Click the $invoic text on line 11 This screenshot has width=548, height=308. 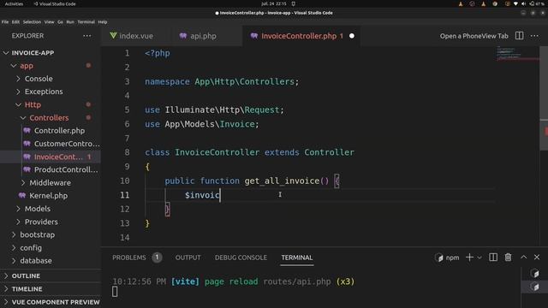click(x=202, y=195)
